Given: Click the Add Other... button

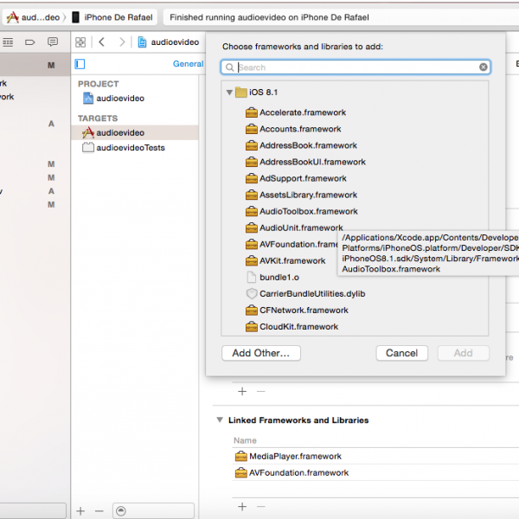Looking at the screenshot, I should [261, 353].
